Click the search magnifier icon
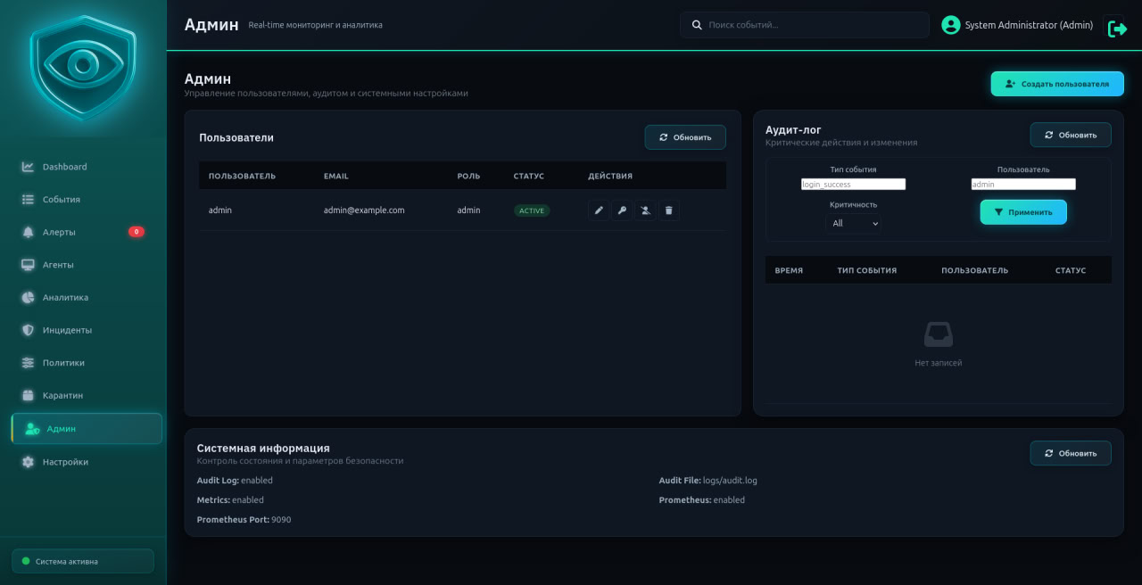Screen dimensions: 1142x585 (697, 25)
